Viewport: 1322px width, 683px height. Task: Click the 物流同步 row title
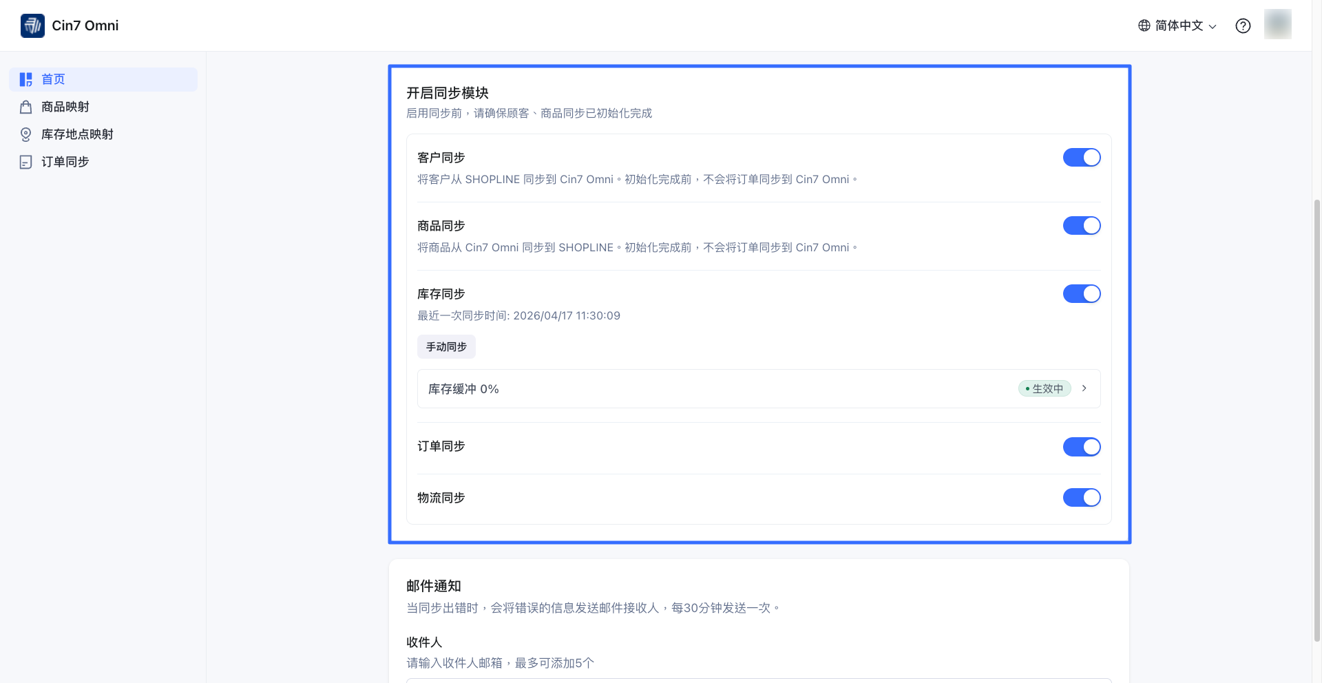click(x=441, y=498)
